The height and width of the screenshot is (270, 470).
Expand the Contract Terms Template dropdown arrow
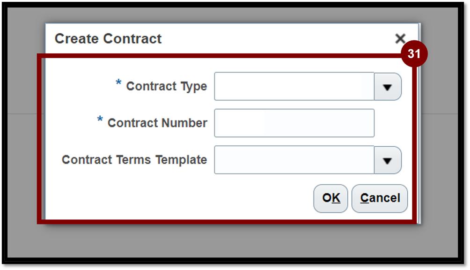387,160
